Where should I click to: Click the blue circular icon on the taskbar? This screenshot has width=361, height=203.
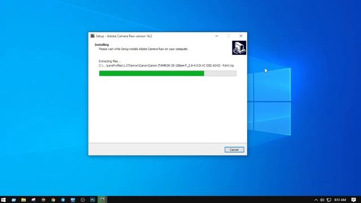[63, 200]
